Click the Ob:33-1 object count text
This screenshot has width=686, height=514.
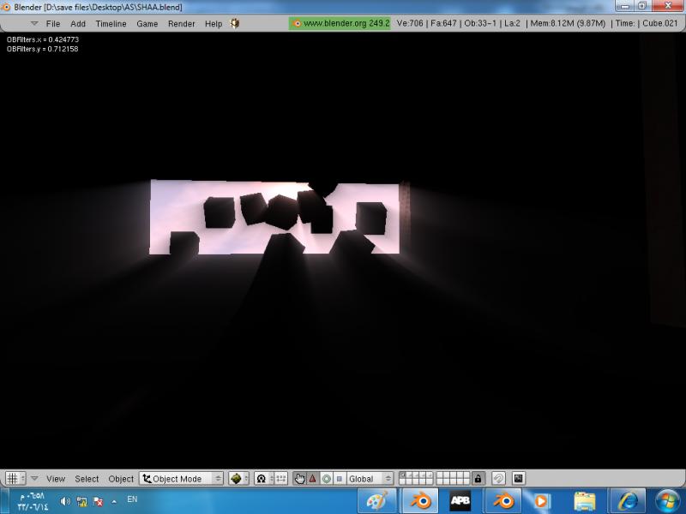click(480, 23)
